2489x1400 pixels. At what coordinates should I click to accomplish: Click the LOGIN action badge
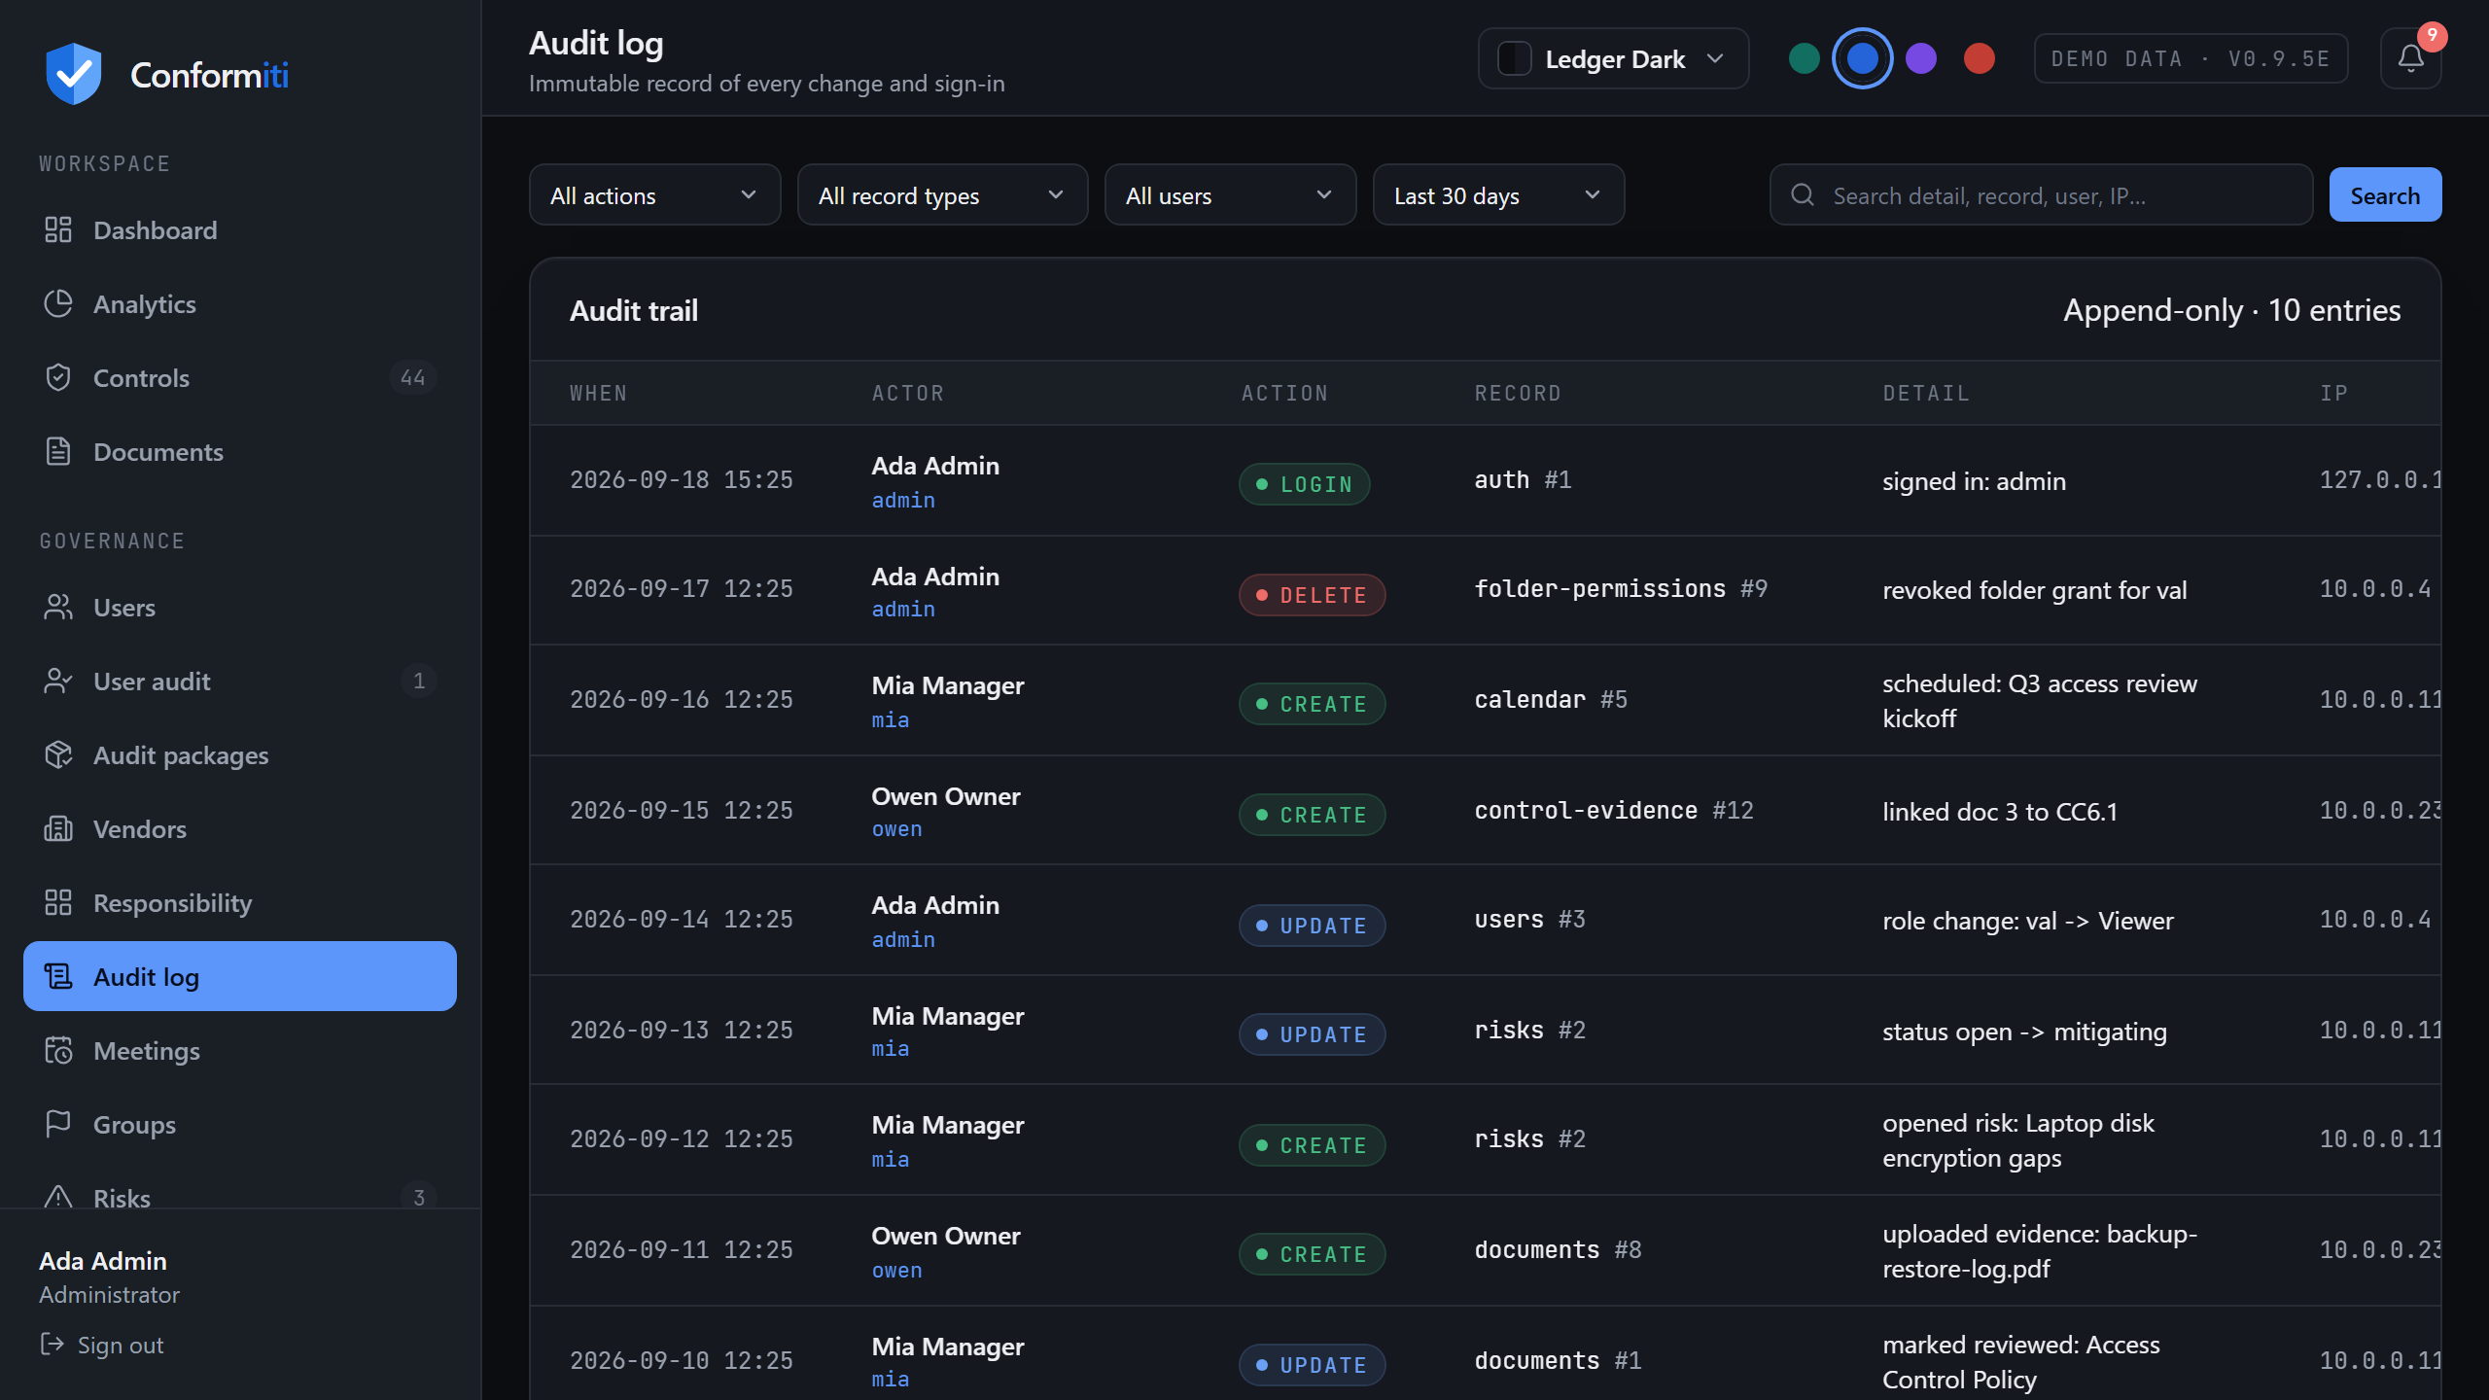pos(1304,484)
